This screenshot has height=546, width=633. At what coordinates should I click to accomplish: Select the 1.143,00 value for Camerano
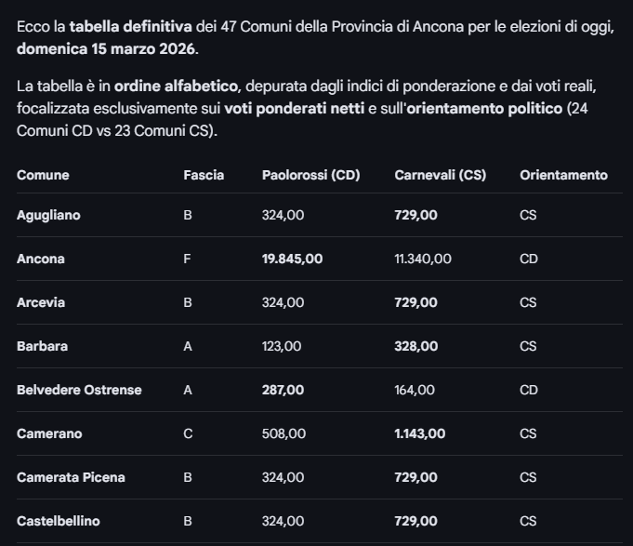click(x=419, y=433)
